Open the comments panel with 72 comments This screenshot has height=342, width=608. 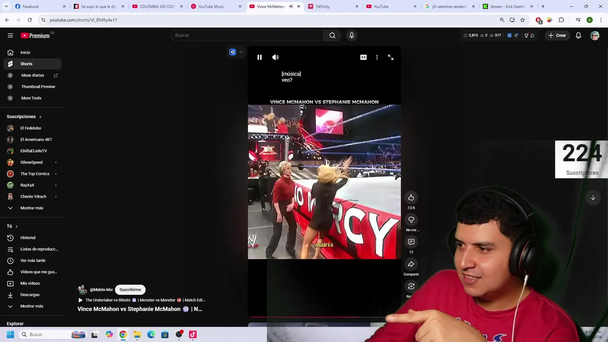coord(411,242)
